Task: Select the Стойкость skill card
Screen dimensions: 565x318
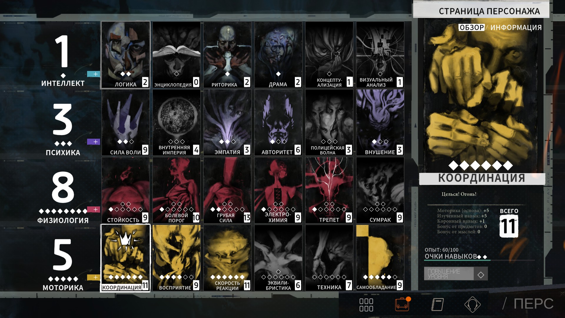Action: click(x=126, y=190)
